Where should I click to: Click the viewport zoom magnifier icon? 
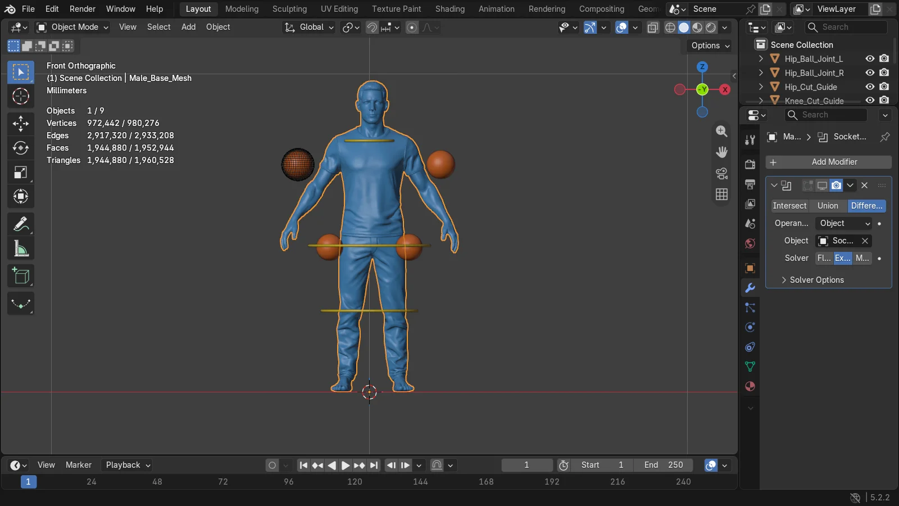[721, 131]
